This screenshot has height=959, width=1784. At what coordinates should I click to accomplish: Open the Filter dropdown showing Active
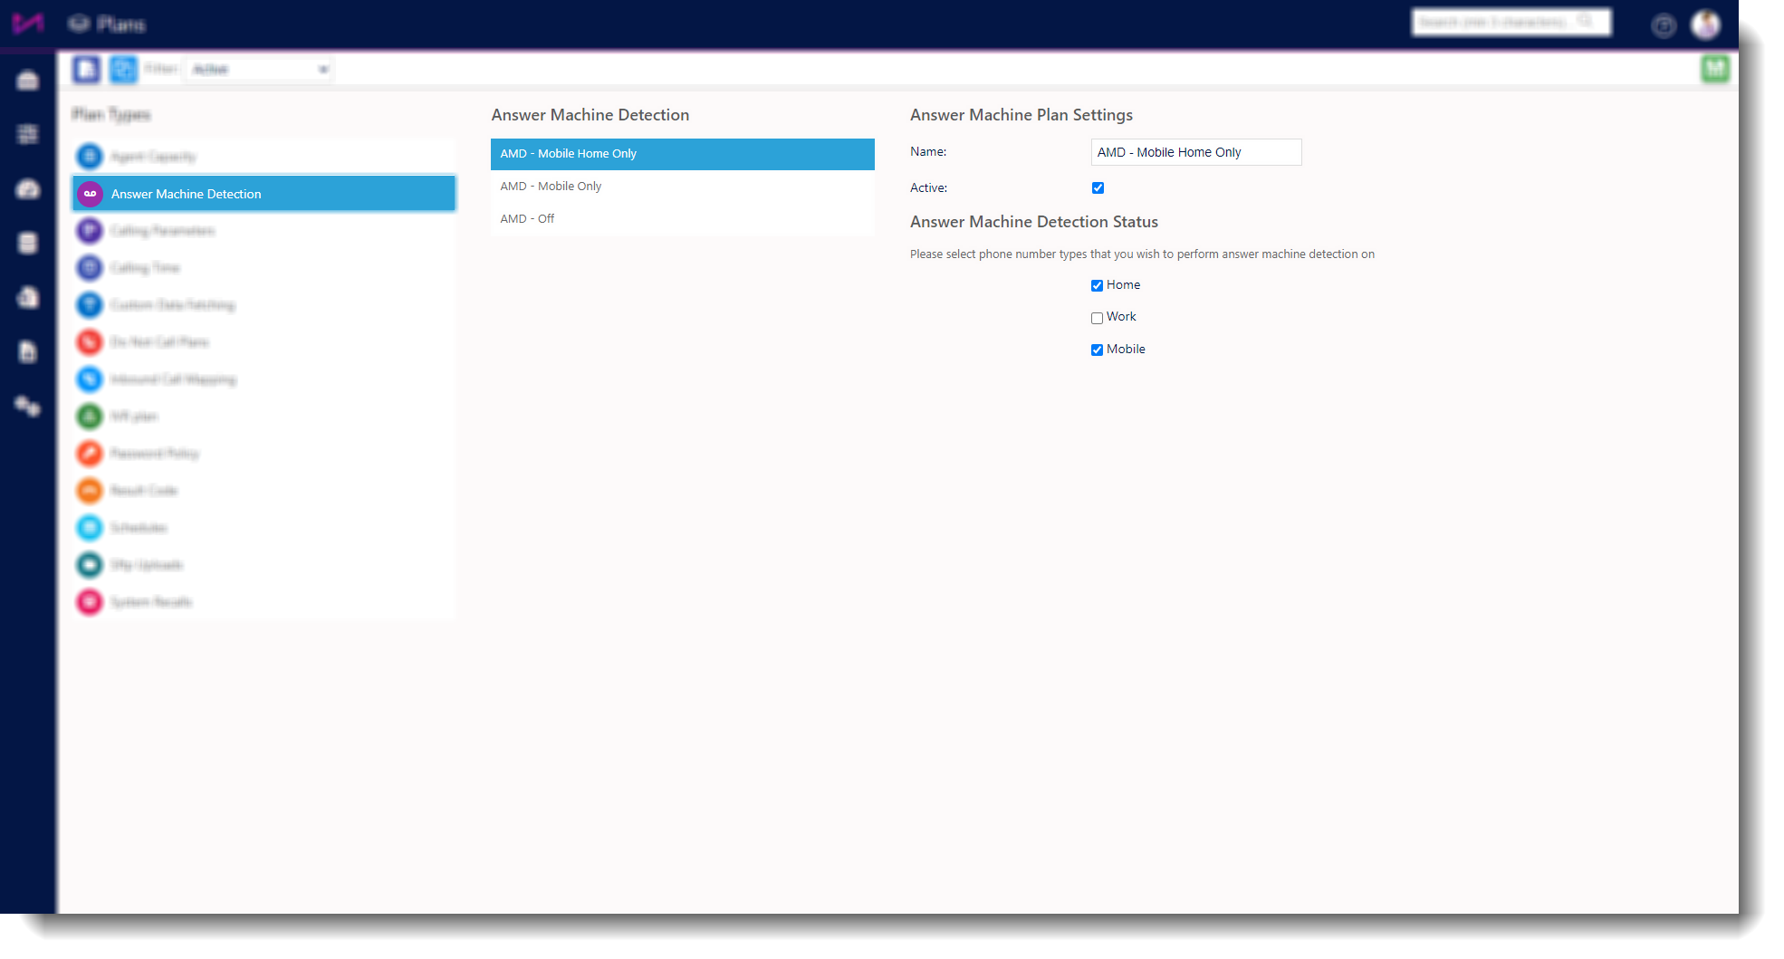(259, 70)
